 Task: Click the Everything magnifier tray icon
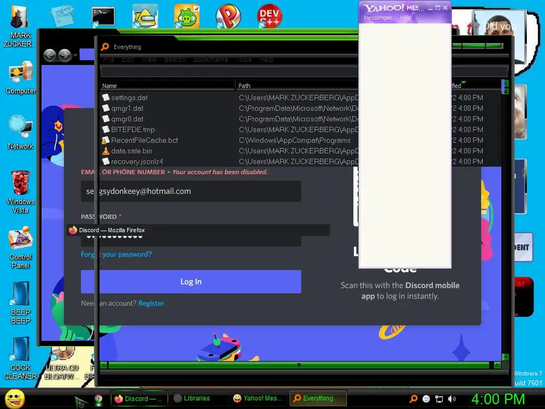(413, 398)
